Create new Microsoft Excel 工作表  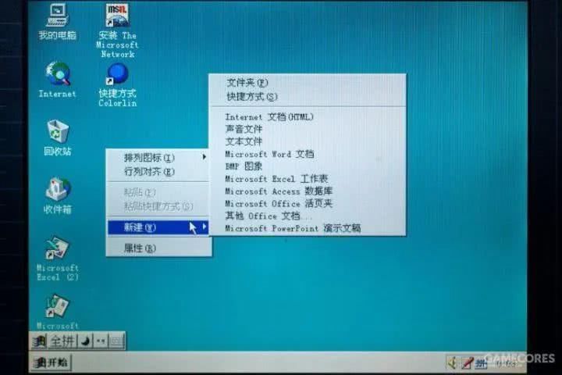pyautogui.click(x=308, y=179)
